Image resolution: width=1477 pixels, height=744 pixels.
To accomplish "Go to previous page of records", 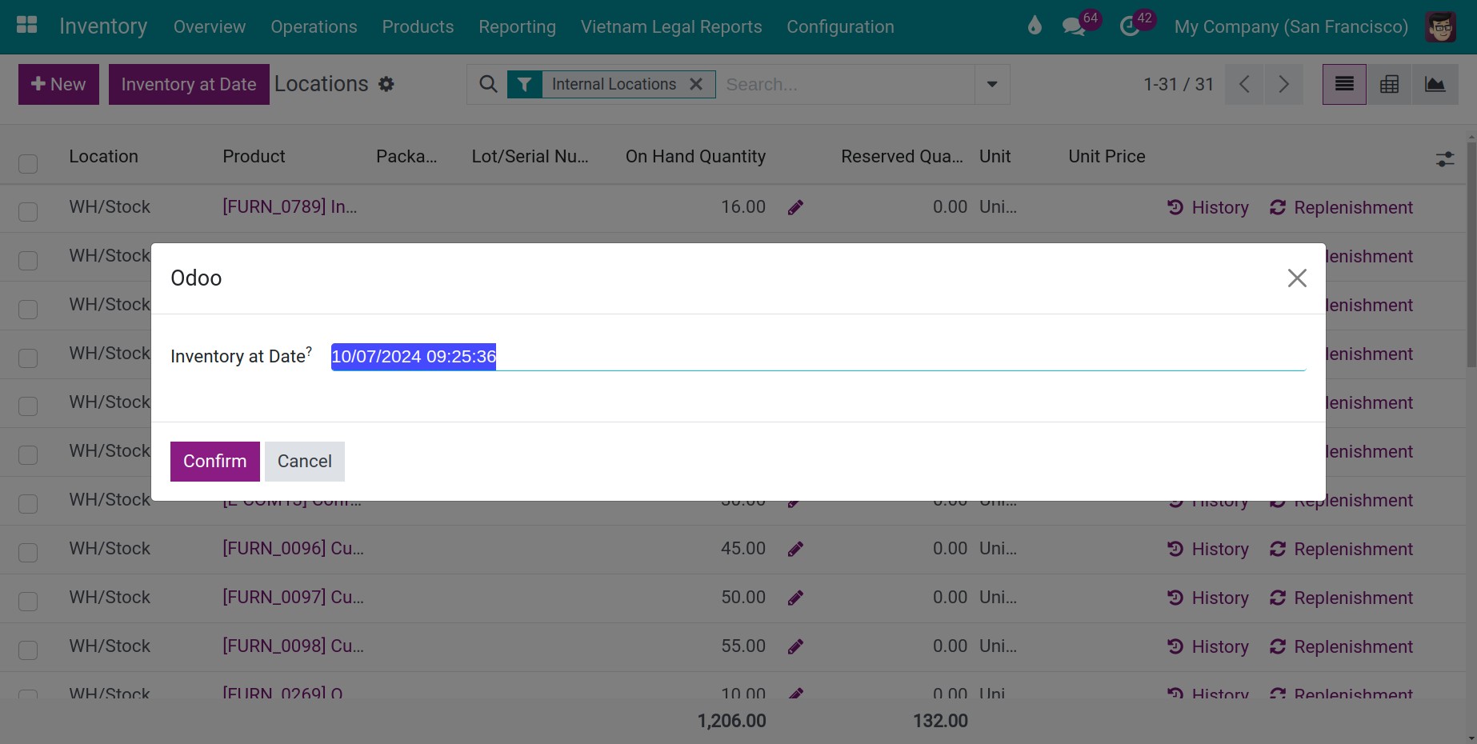I will pos(1244,84).
